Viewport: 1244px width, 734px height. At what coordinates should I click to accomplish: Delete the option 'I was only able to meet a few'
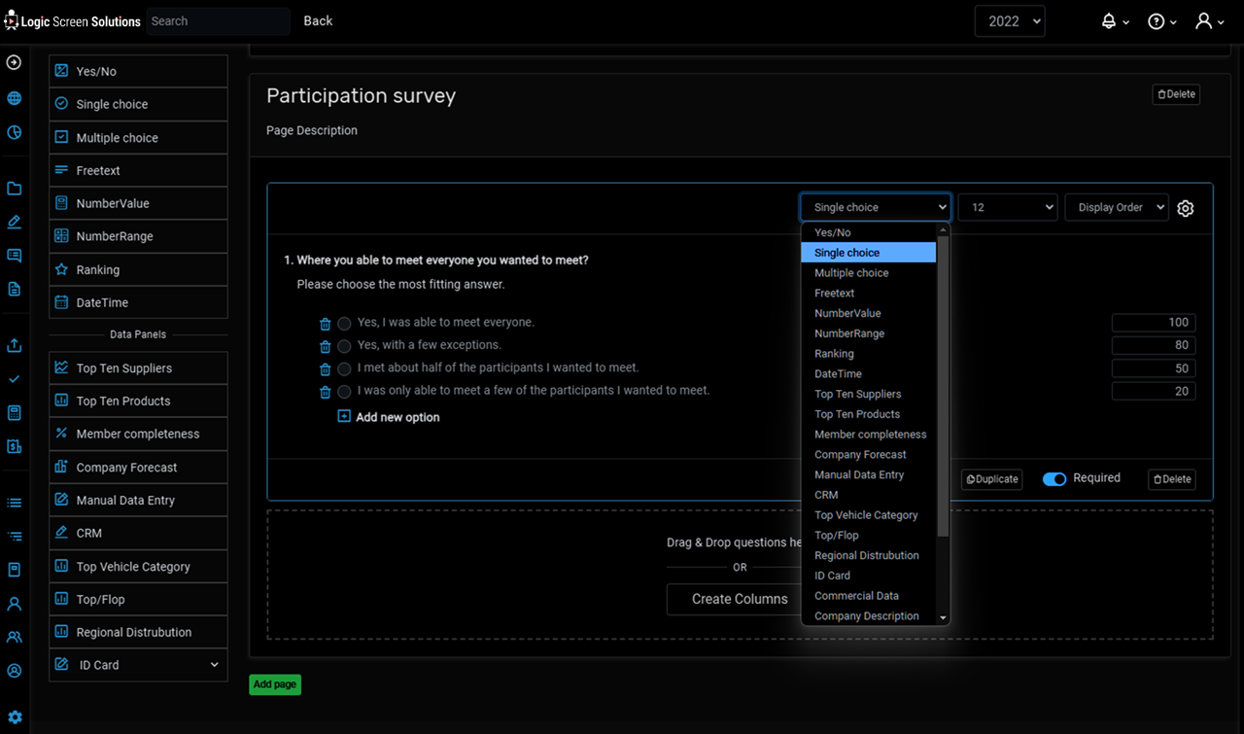pos(326,392)
